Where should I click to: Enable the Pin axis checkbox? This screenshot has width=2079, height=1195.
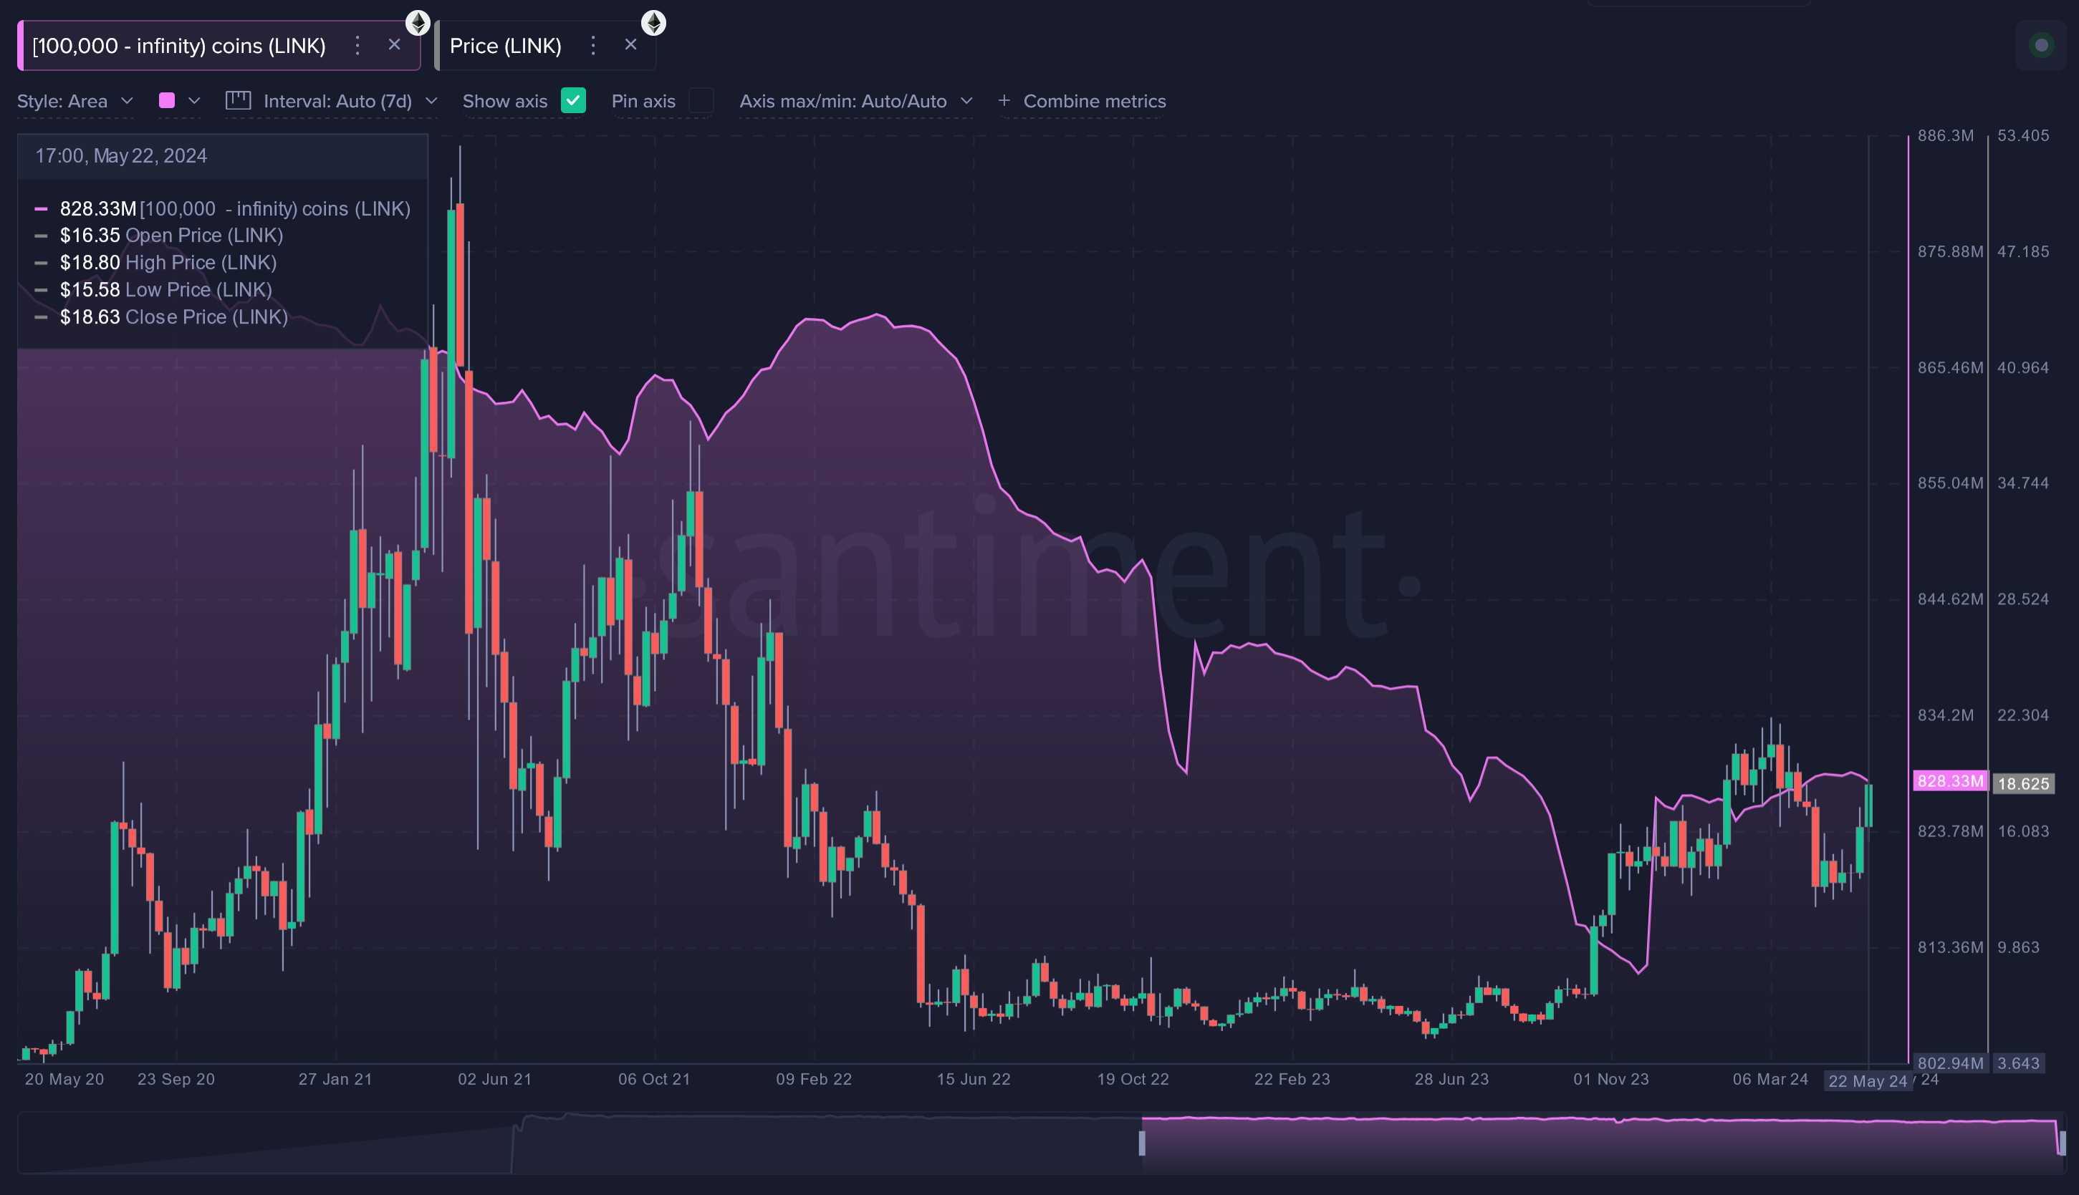(701, 100)
